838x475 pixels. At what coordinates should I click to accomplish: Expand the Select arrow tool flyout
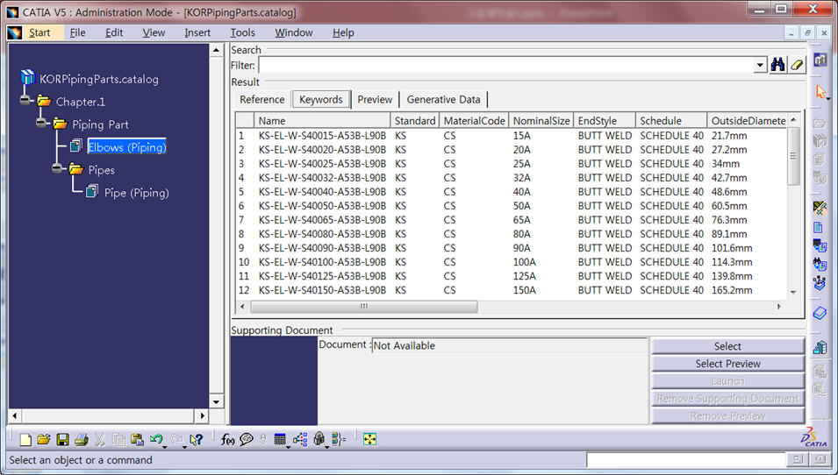827,99
